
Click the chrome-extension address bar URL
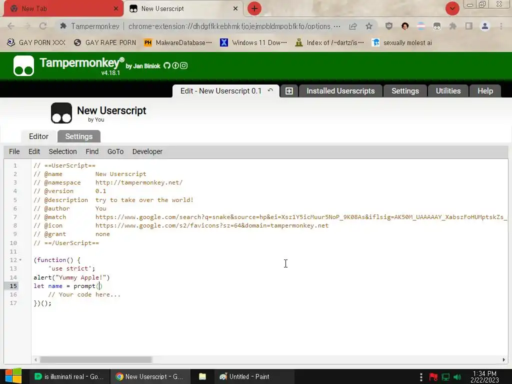tap(234, 26)
